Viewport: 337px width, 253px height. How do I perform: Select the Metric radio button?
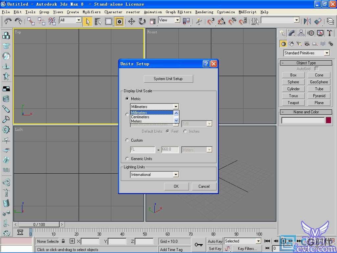[127, 98]
